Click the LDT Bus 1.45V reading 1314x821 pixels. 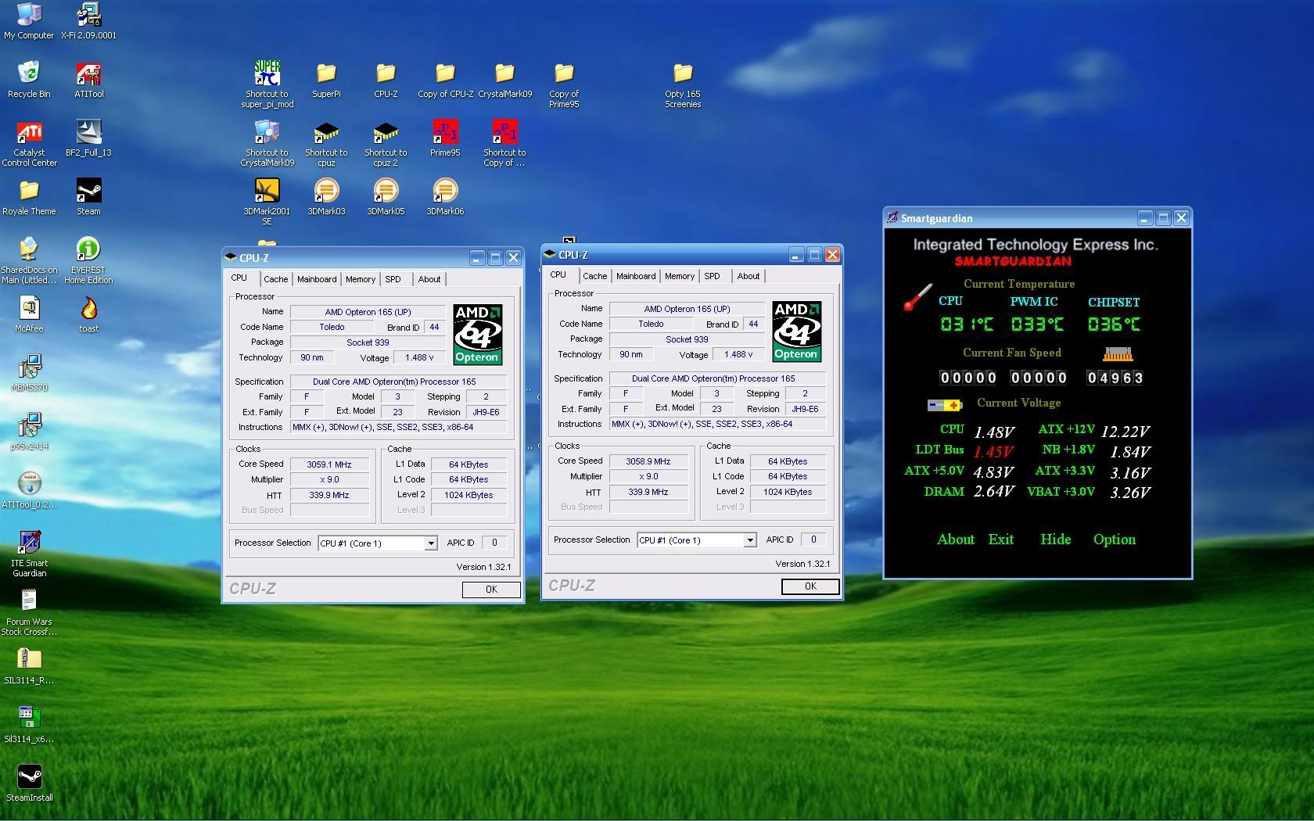pos(993,451)
